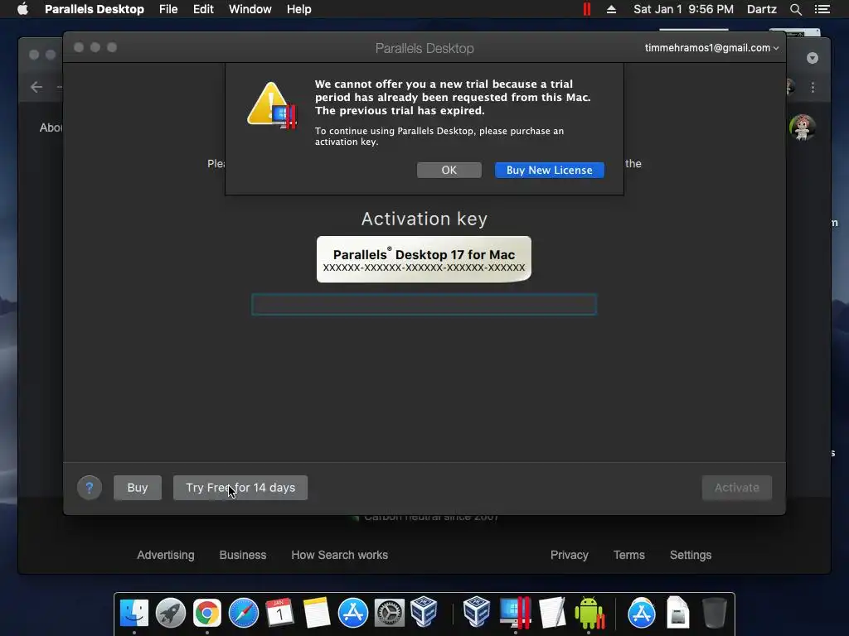
Task: Open the File menu
Action: [168, 9]
